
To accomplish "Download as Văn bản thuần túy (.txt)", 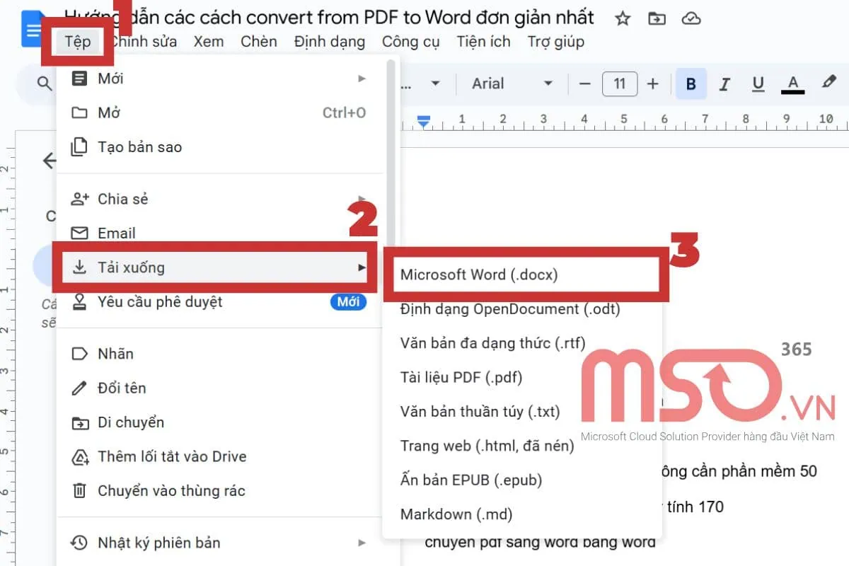I will [x=522, y=411].
